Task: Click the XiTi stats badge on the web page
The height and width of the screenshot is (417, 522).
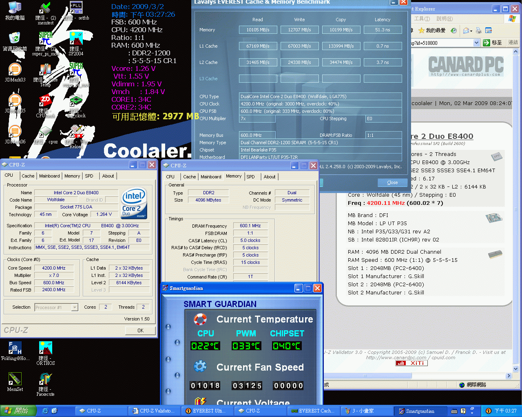Action: 411,363
